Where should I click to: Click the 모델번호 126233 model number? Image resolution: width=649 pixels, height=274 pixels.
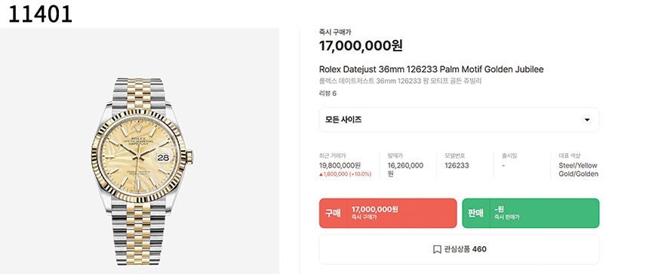pyautogui.click(x=457, y=165)
